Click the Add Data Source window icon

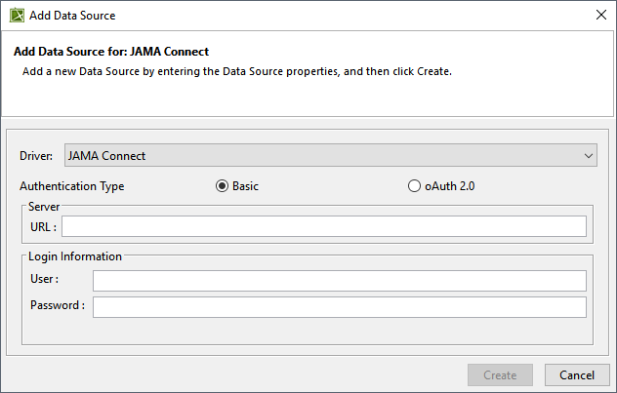17,16
